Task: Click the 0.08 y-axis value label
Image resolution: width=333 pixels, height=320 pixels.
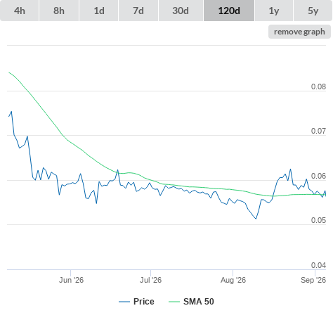Action: [x=318, y=87]
